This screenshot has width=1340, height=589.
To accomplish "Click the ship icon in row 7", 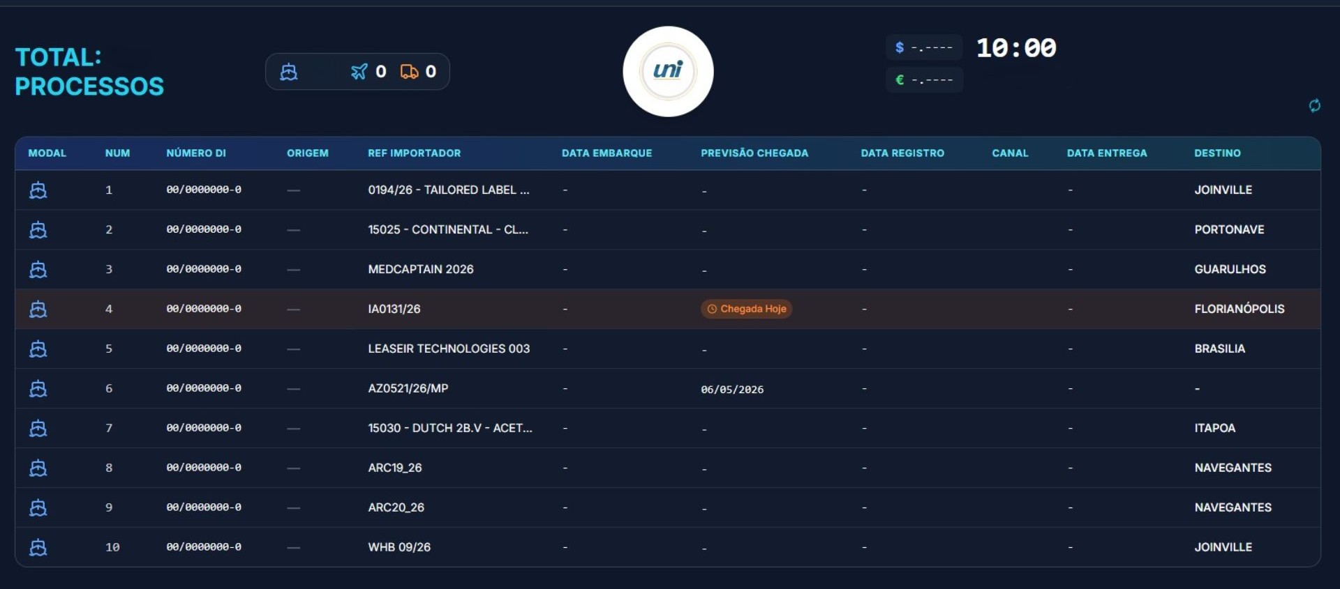I will (x=38, y=428).
